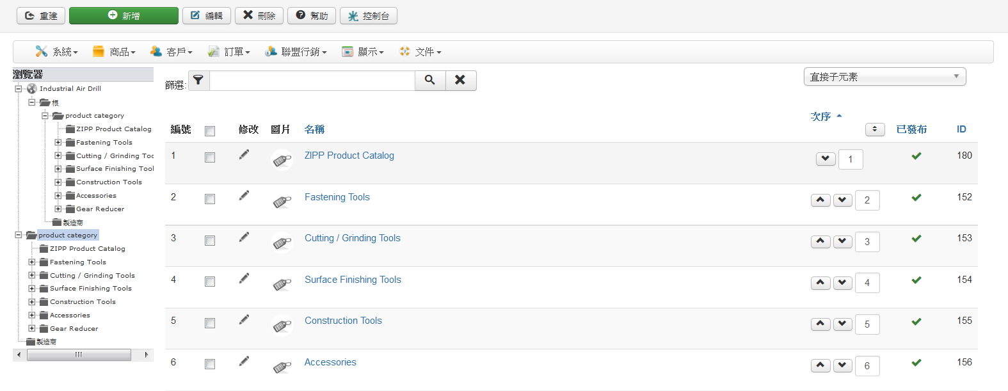Click the ZIPP Product Catalog tag image
1008x391 pixels.
pos(282,160)
